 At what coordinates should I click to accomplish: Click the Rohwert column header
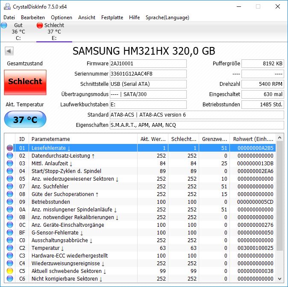[x=253, y=139]
